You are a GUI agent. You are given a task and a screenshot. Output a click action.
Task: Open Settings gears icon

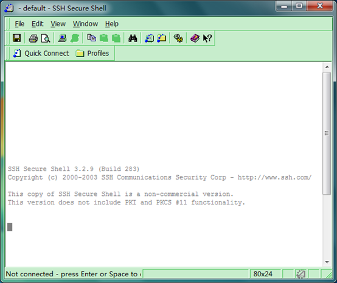pos(178,38)
